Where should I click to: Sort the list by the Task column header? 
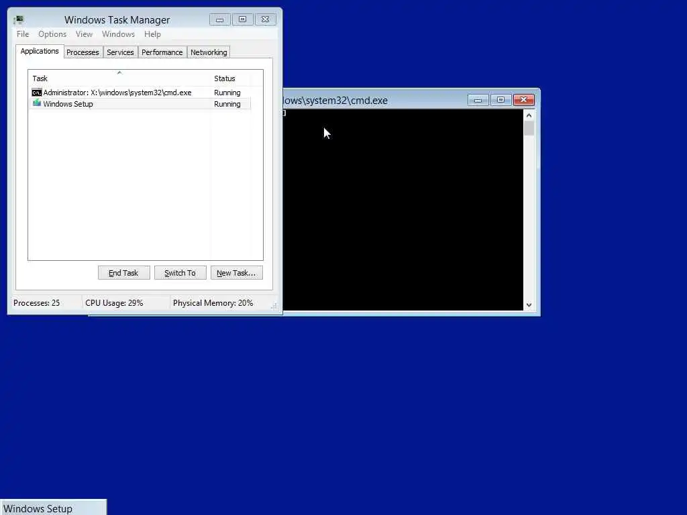point(119,78)
